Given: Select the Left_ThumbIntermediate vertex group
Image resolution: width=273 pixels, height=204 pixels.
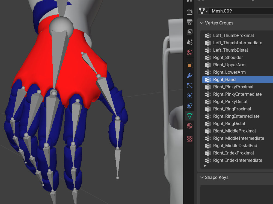Looking at the screenshot, I should click(x=238, y=43).
